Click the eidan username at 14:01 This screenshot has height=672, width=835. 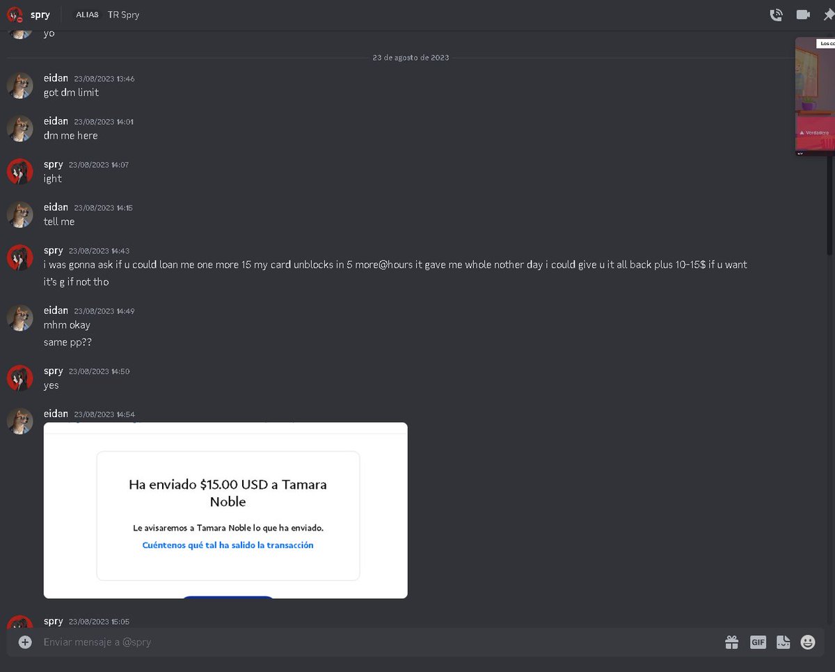pos(56,121)
